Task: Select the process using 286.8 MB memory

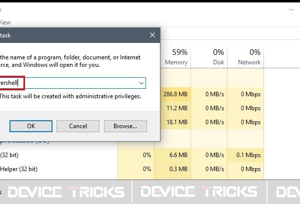Action: (x=175, y=94)
